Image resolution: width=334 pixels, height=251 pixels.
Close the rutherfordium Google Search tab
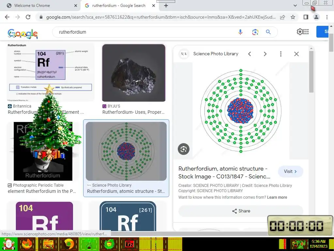tap(154, 6)
